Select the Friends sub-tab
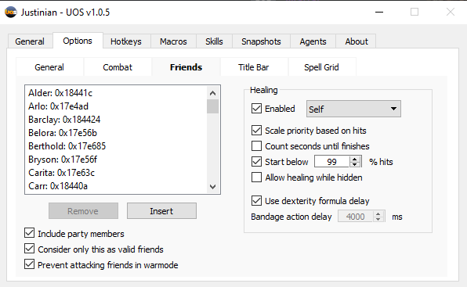Screen dimensions: 467x287 [x=186, y=67]
